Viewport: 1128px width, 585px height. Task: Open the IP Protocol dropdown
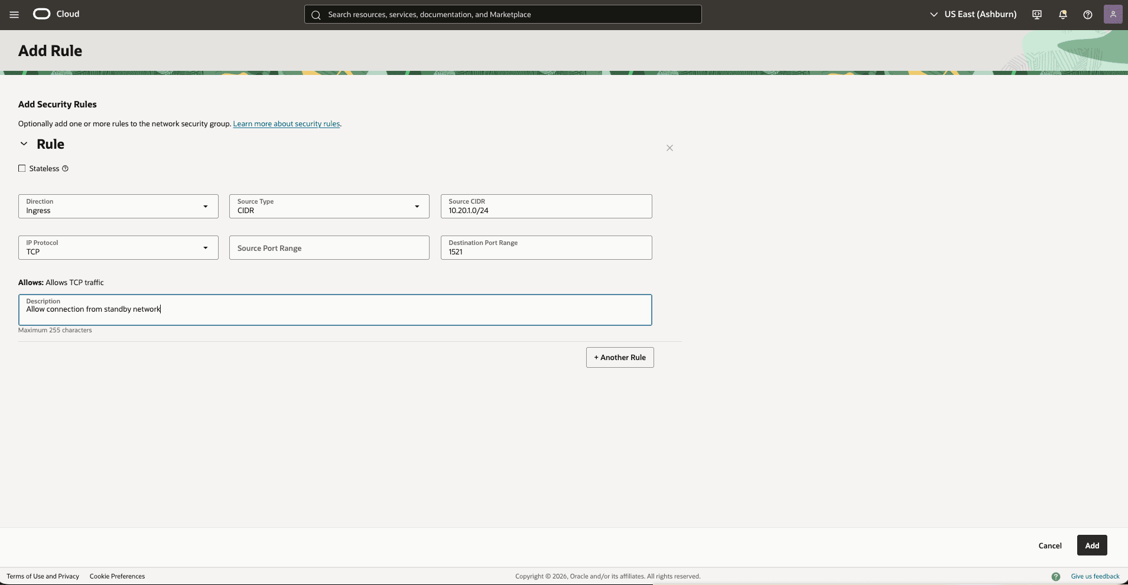[206, 247]
